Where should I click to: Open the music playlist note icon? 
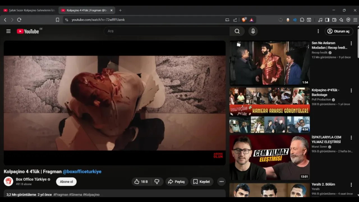[x=320, y=20]
